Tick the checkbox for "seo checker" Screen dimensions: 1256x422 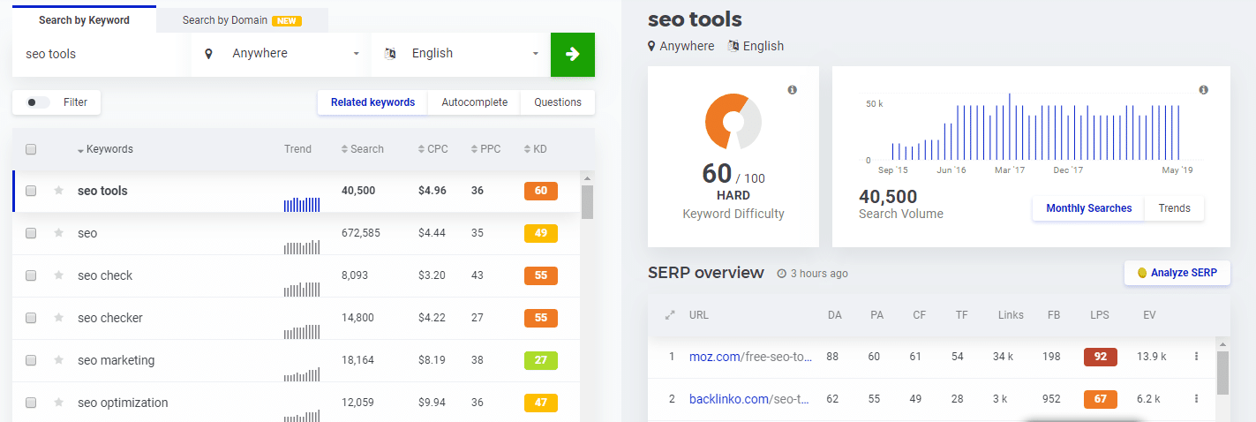coord(31,318)
